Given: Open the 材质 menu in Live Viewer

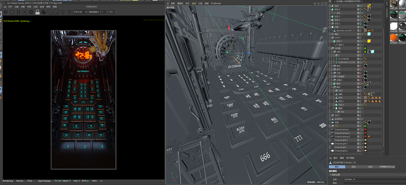Looking at the screenshot, I should point(29,7).
